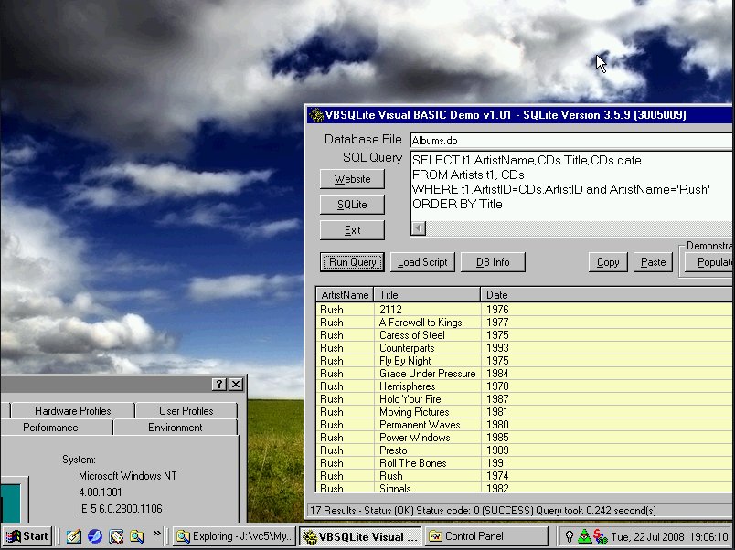This screenshot has width=735, height=550.
Task: Launch the blue globe browser quick launch icon
Action: pos(95,536)
